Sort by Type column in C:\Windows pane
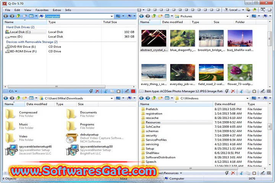275x183 pixels. [x=256, y=104]
